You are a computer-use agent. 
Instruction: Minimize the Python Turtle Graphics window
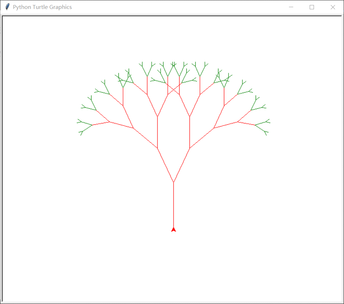291,7
